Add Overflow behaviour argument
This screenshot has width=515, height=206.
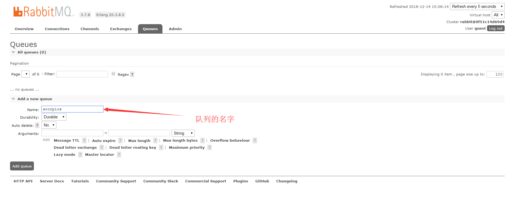[x=230, y=140]
